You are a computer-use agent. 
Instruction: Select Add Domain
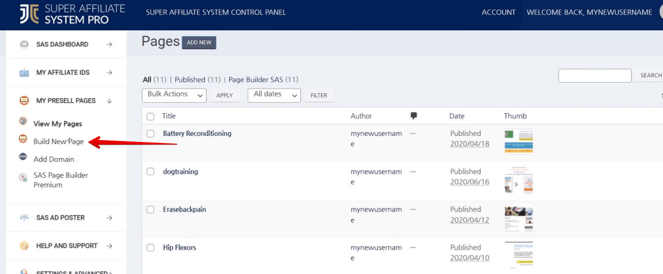pyautogui.click(x=54, y=159)
